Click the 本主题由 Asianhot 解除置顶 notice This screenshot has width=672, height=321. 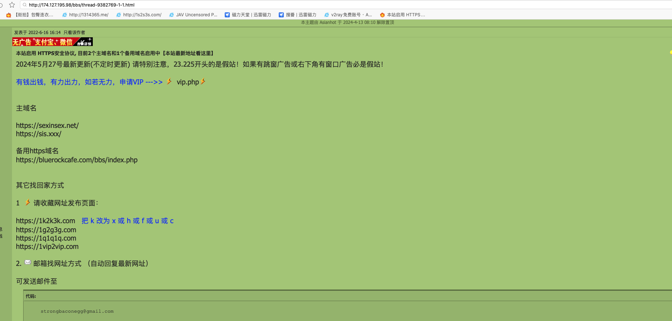point(347,22)
